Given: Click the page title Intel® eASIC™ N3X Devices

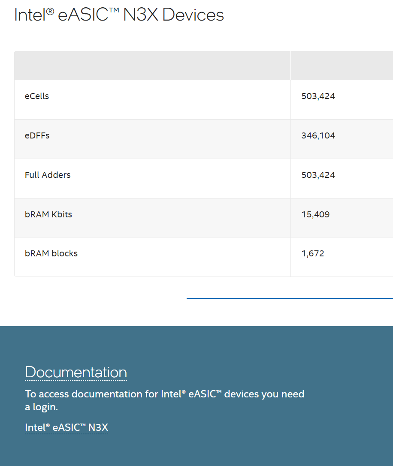Looking at the screenshot, I should point(119,15).
